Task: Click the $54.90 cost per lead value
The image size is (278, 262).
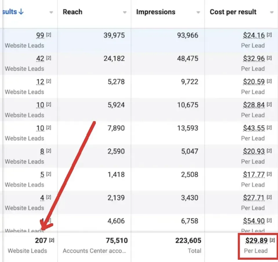Action: tap(254, 221)
